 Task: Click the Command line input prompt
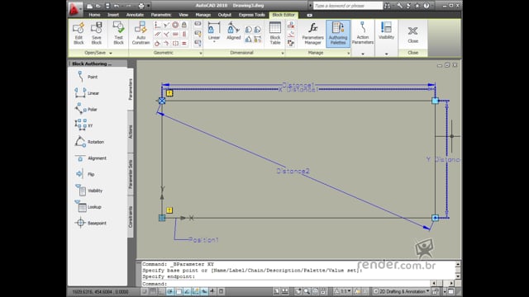(x=287, y=284)
